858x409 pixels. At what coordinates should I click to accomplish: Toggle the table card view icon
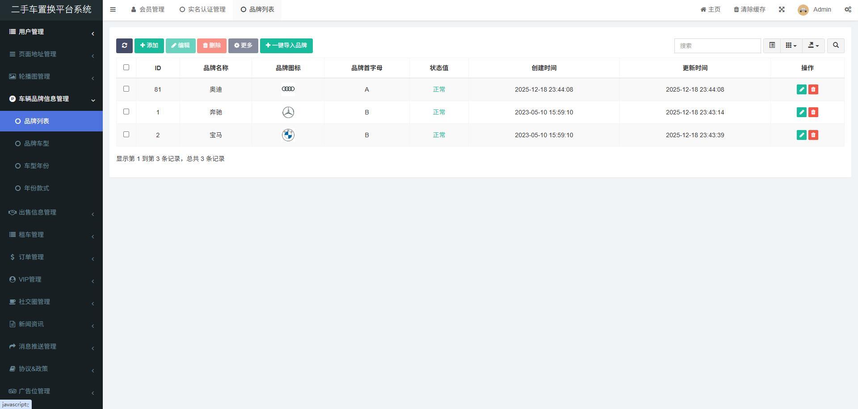tap(772, 46)
